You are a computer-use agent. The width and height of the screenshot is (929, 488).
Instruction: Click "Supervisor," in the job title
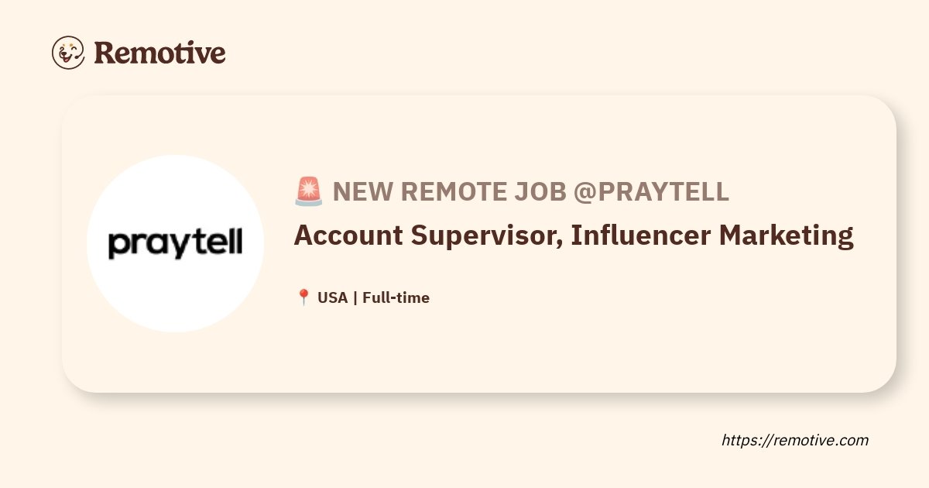coord(487,236)
